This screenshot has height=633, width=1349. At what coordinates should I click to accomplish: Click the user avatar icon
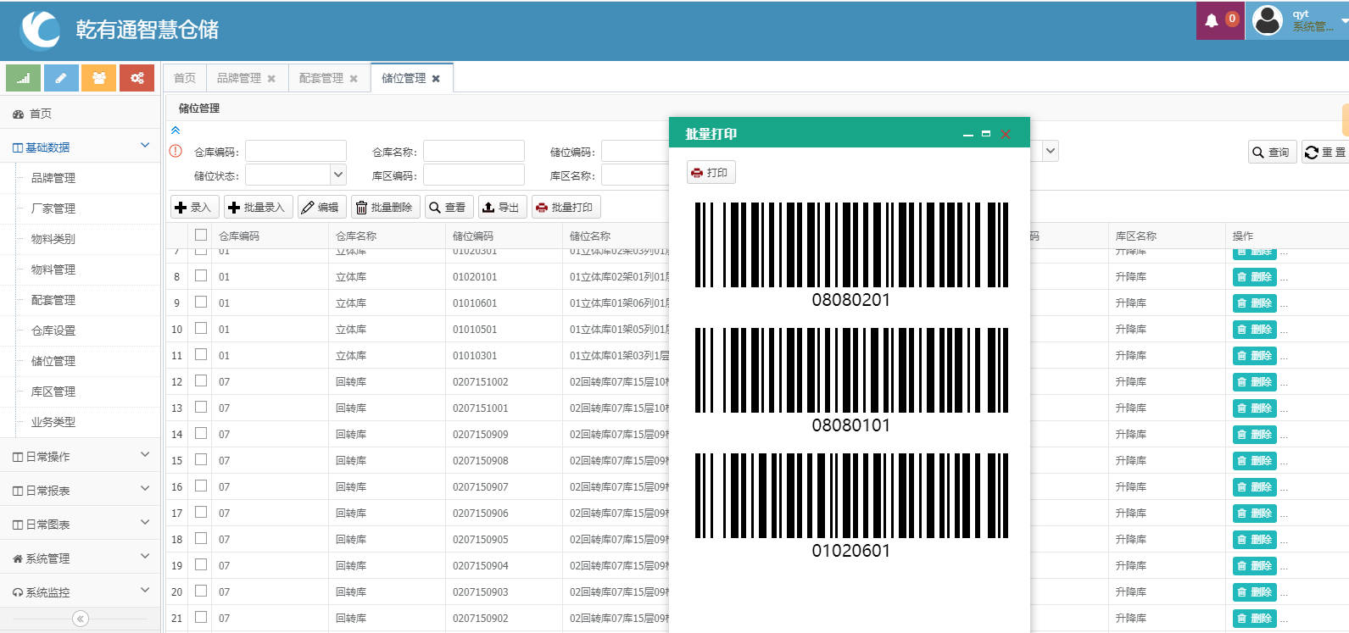pos(1268,20)
